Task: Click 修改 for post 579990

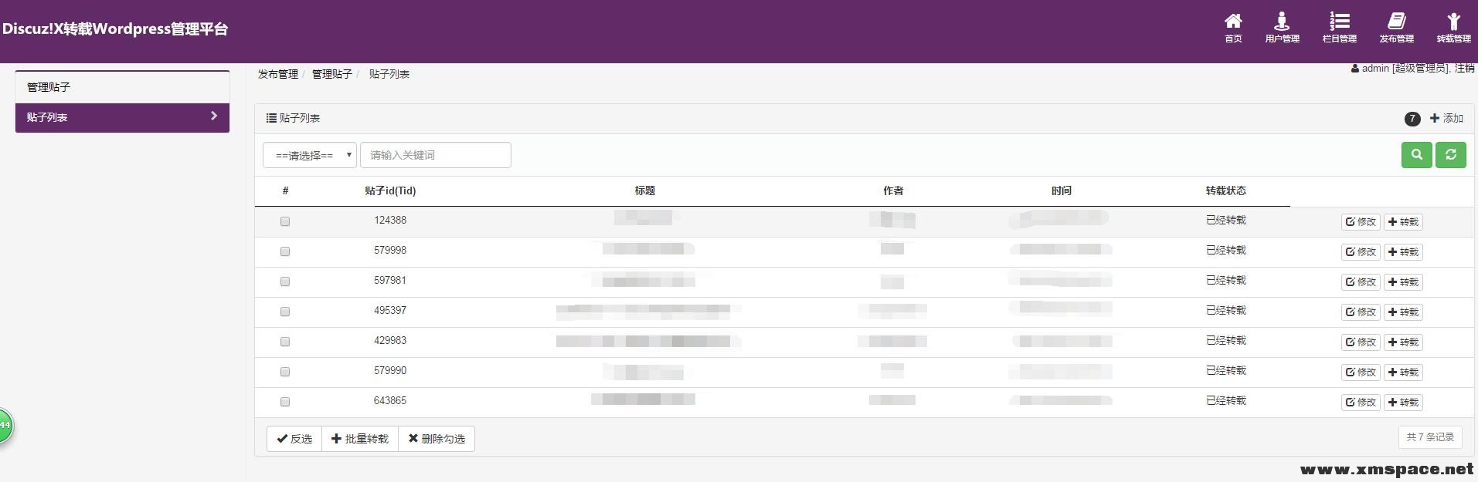Action: coord(1361,372)
